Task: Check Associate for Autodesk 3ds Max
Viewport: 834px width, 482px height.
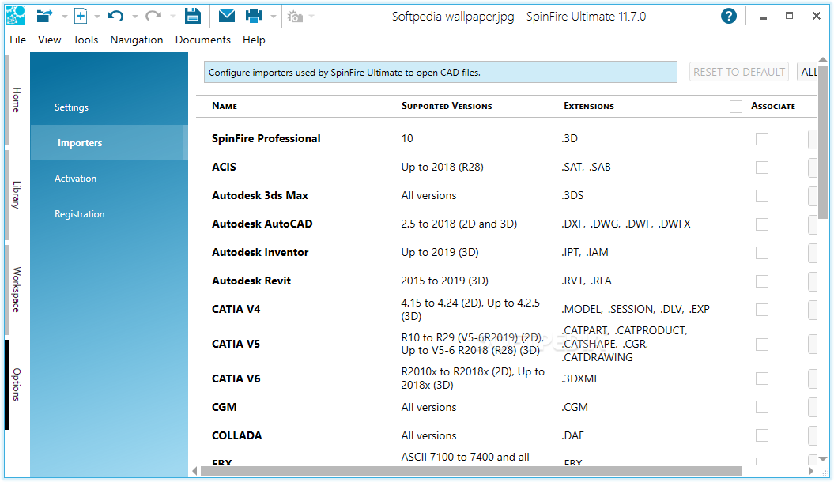Action: tap(761, 195)
